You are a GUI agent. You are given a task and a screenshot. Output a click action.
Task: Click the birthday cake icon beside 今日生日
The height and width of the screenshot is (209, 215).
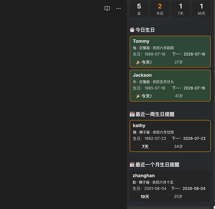[132, 30]
